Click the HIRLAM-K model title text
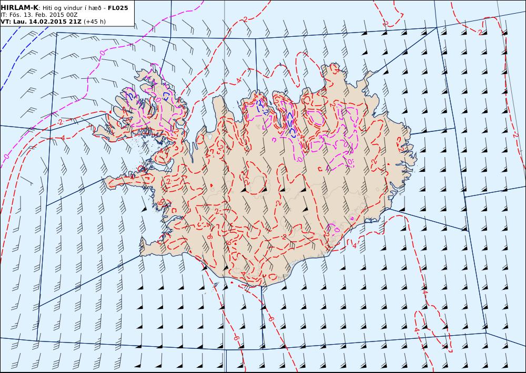 pos(20,8)
